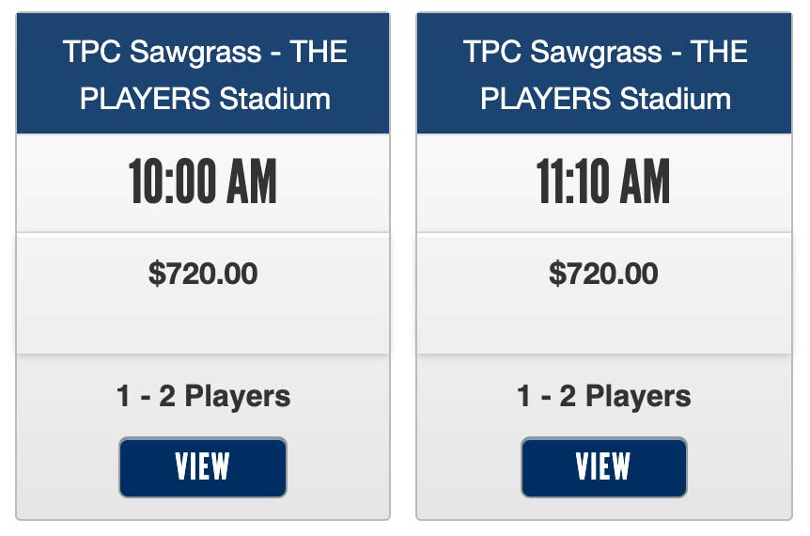Viewport: 810px width, 536px height.
Task: Click empty price panel area below $720.00, 11:10 AM card
Action: tap(603, 323)
